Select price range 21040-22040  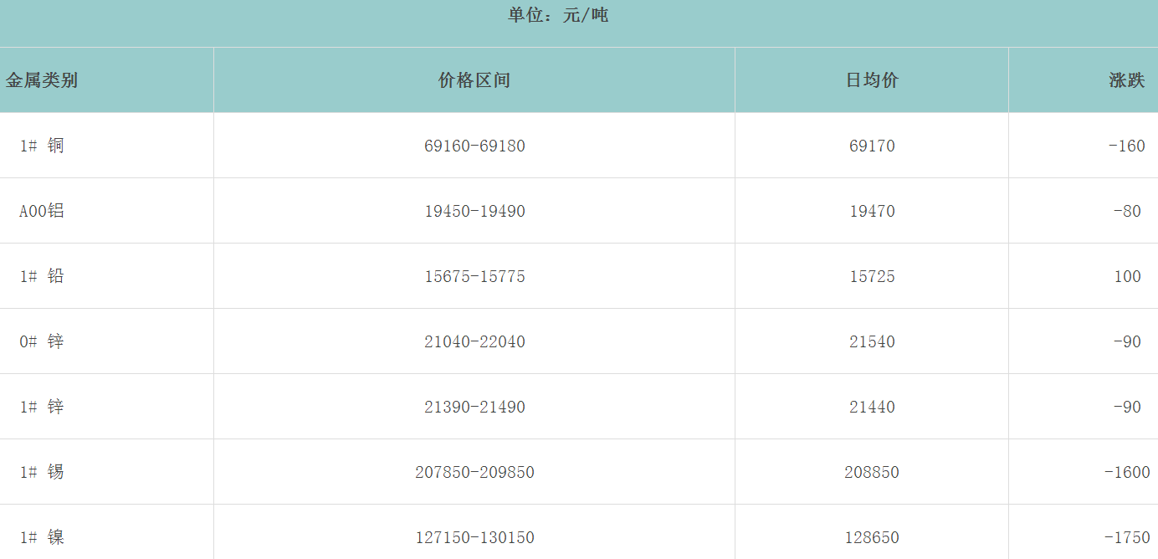(x=474, y=341)
